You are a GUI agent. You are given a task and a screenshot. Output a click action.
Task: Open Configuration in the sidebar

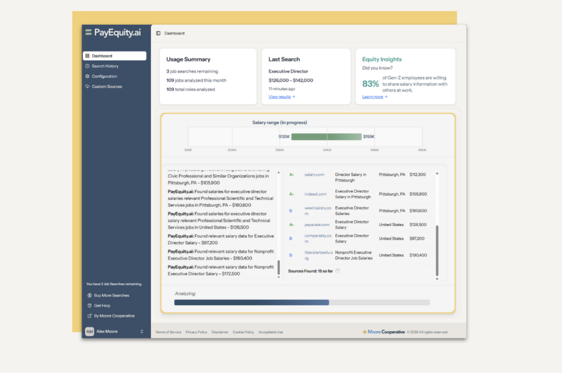coord(104,76)
